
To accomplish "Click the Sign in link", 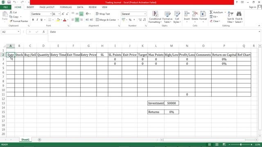I will [x=253, y=7].
